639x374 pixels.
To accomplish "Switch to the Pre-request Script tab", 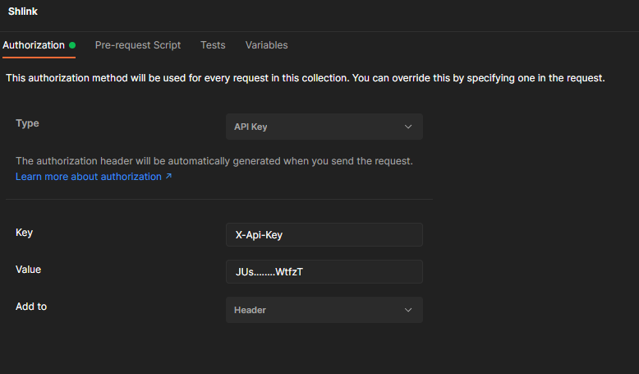I will (x=137, y=45).
